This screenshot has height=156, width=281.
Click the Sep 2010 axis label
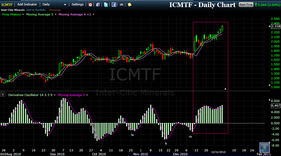tap(57, 154)
